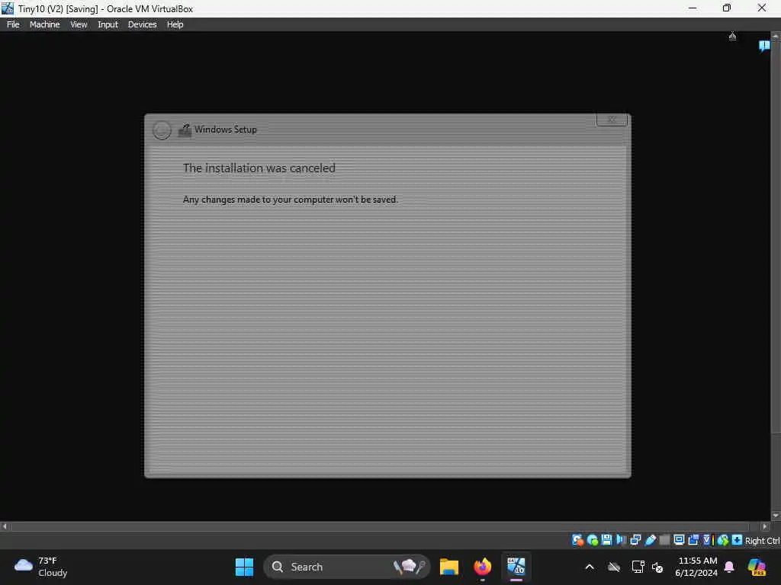
Task: Click the mouse integration indicator
Action: (x=723, y=540)
